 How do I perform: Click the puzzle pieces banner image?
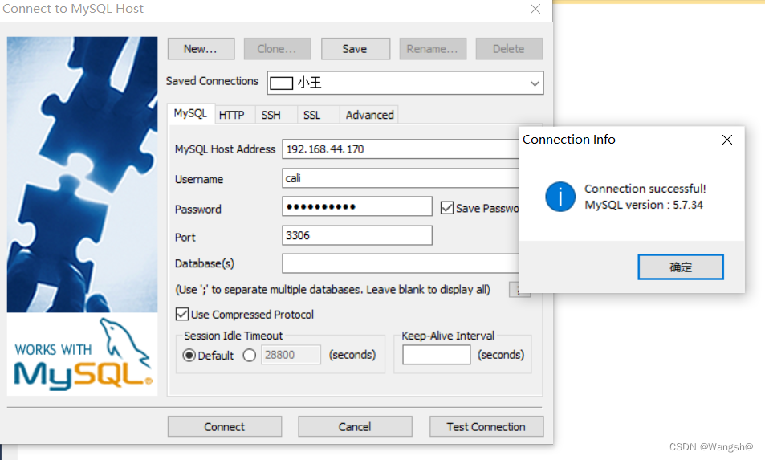pyautogui.click(x=82, y=174)
